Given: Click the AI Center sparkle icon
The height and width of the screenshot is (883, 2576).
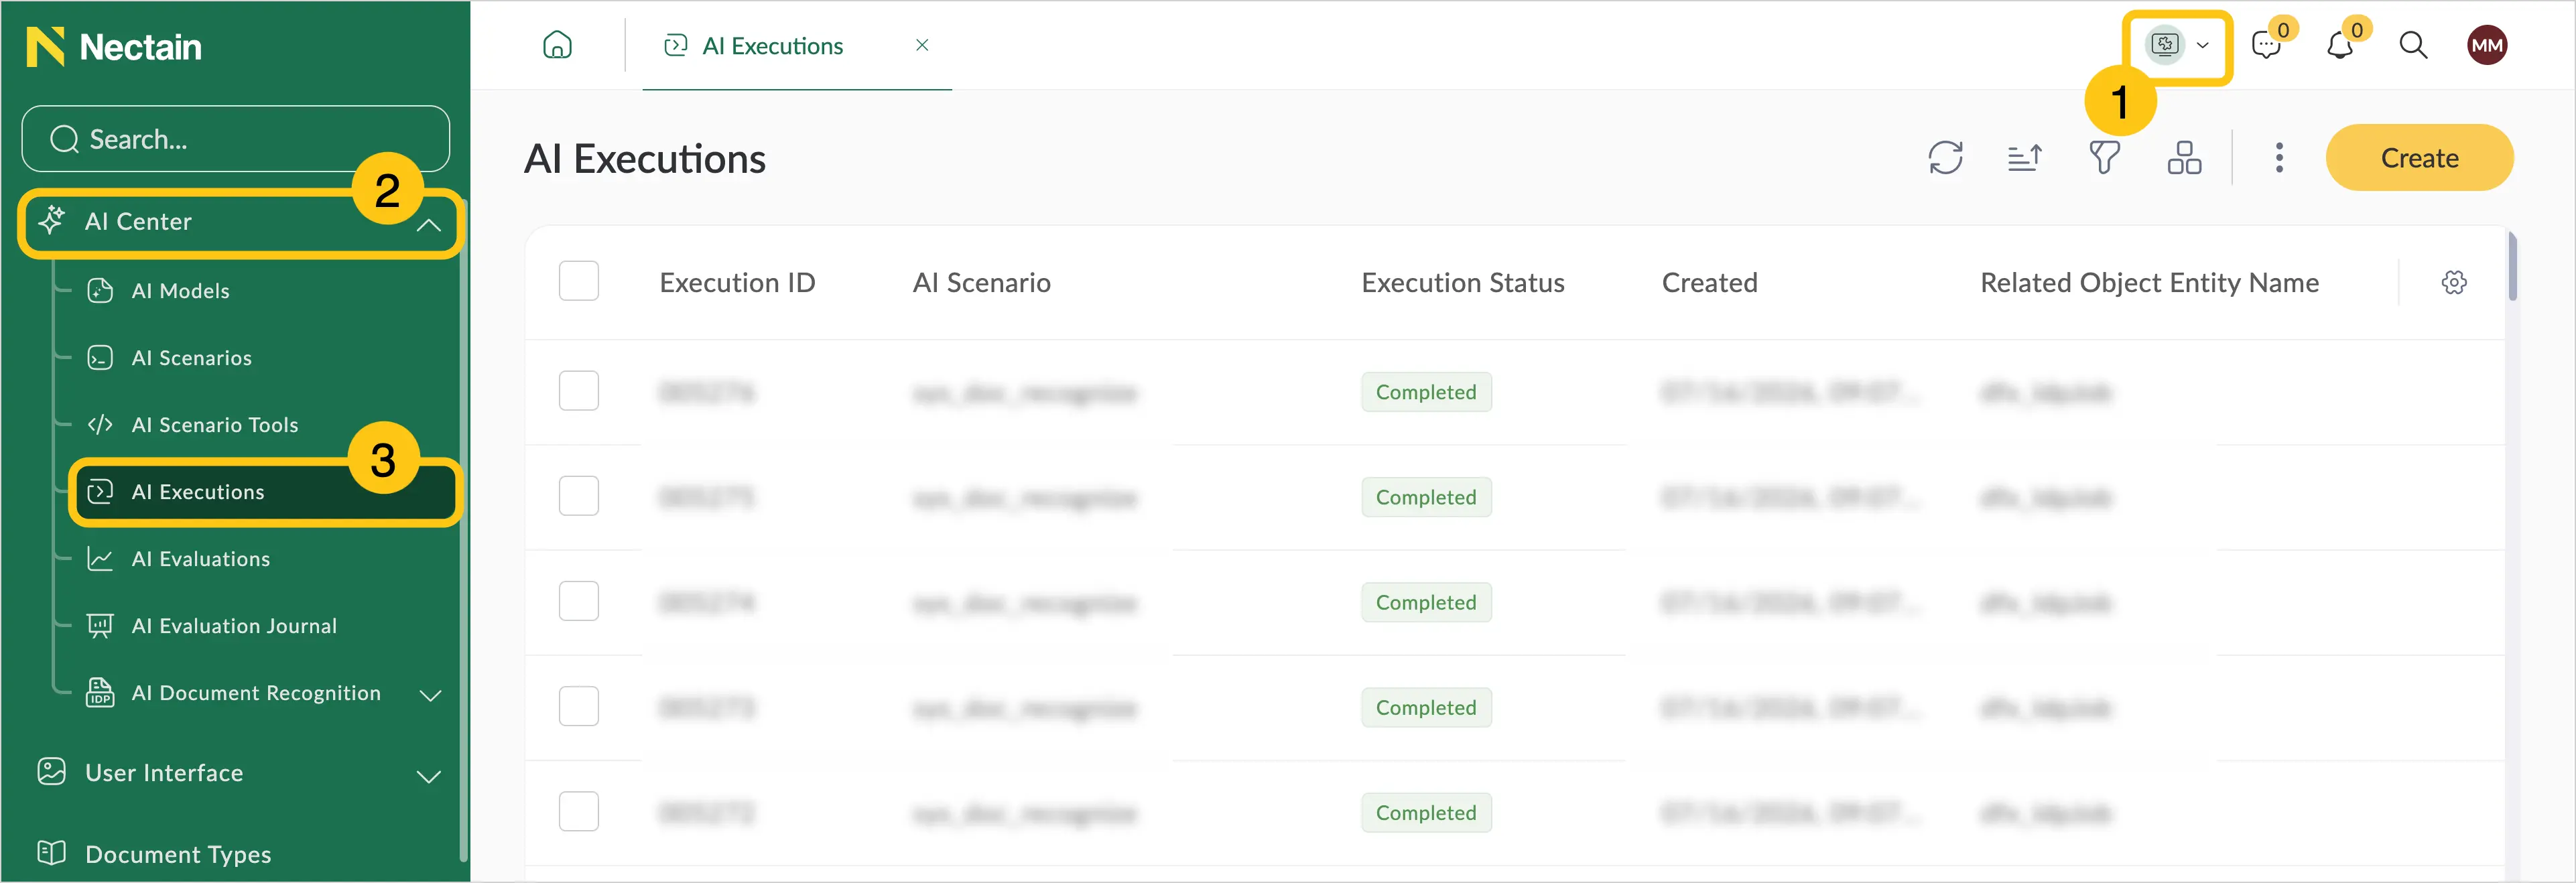Looking at the screenshot, I should click(52, 220).
